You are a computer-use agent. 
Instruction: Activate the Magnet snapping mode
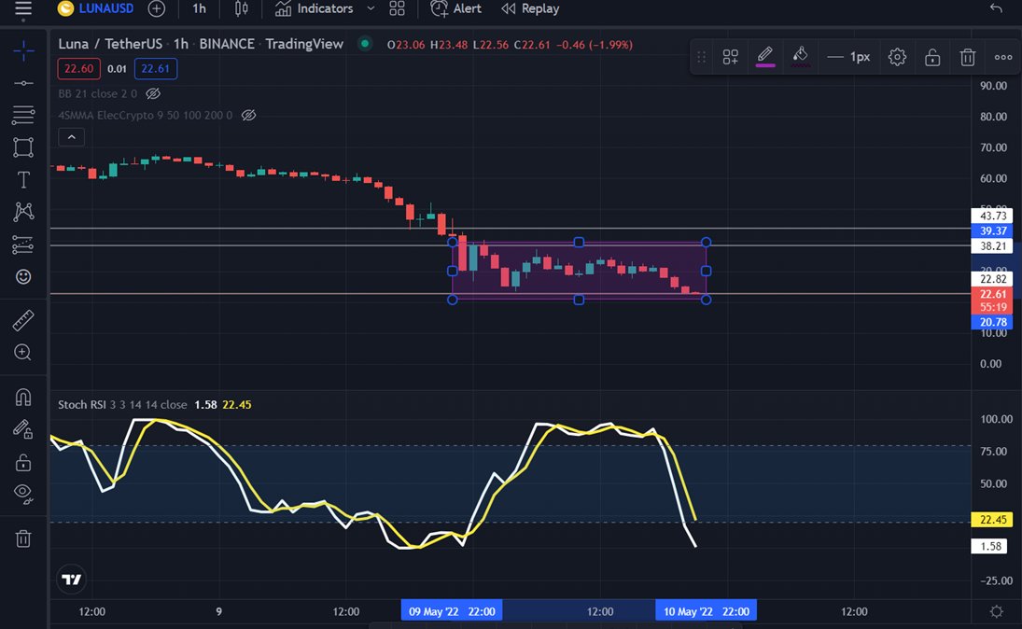[x=23, y=397]
